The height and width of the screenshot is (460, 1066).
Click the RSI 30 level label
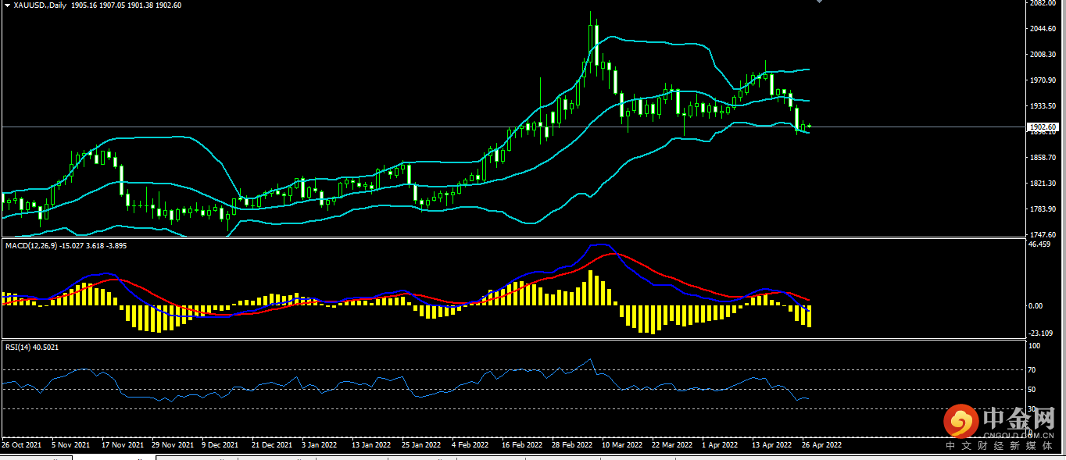pos(1032,408)
